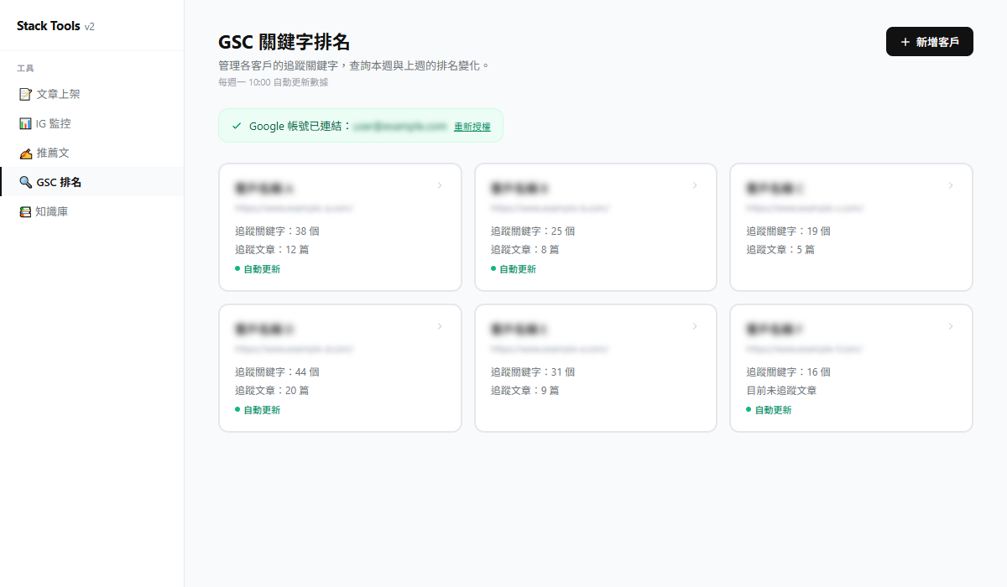Click 自動更新 status on the 25-keyword card
1007x587 pixels.
click(513, 269)
